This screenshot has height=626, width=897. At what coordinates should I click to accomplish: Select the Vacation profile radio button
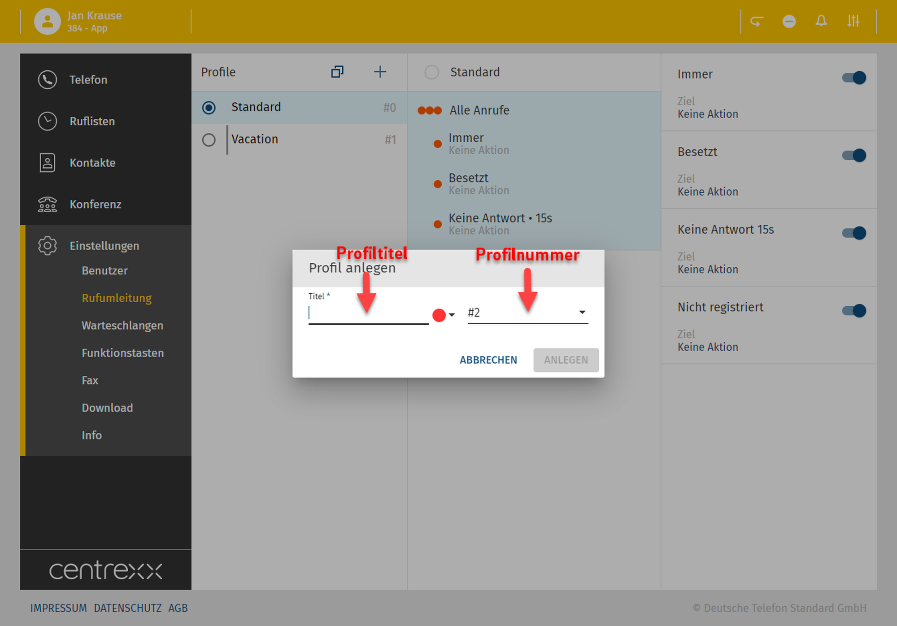coord(209,140)
